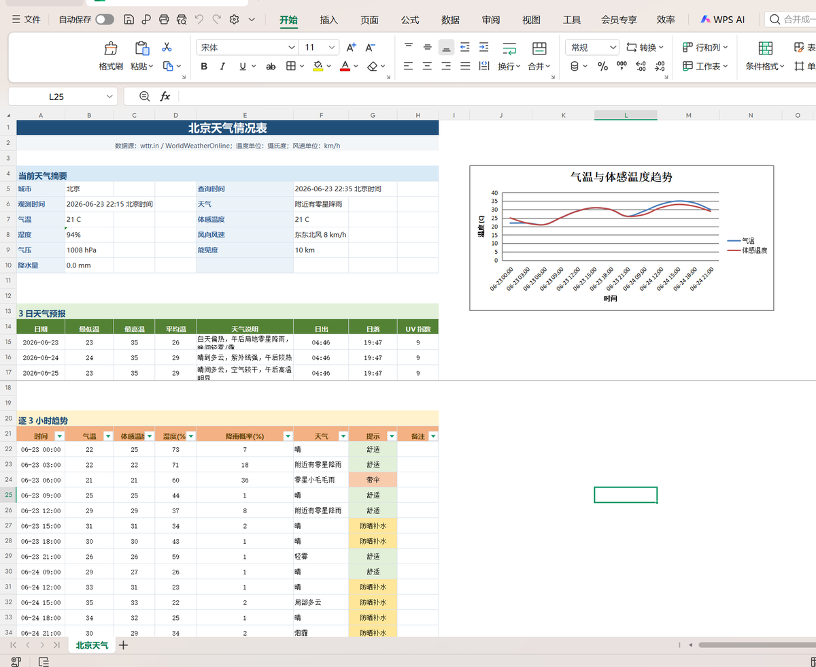The width and height of the screenshot is (816, 667).
Task: Open filter dropdown on 提示 column header
Action: pos(391,436)
